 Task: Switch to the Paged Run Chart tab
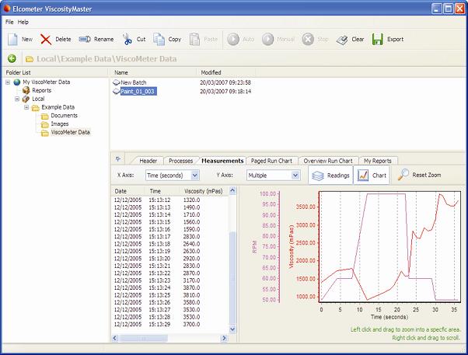pos(271,161)
